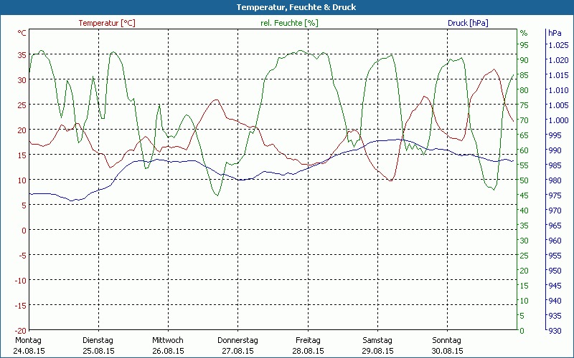Click the blue "970" tick on the pressure axis
This screenshot has height=358, width=574.
pyautogui.click(x=555, y=211)
